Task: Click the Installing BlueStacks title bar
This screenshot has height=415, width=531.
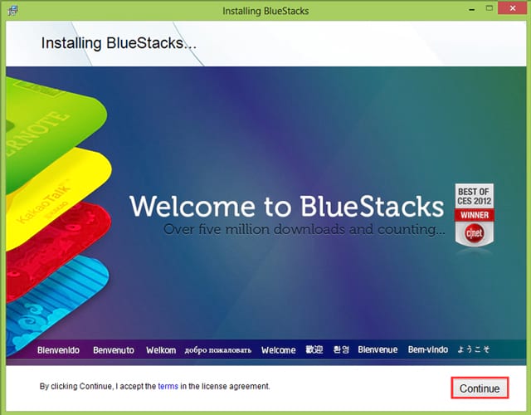Action: pyautogui.click(x=265, y=11)
